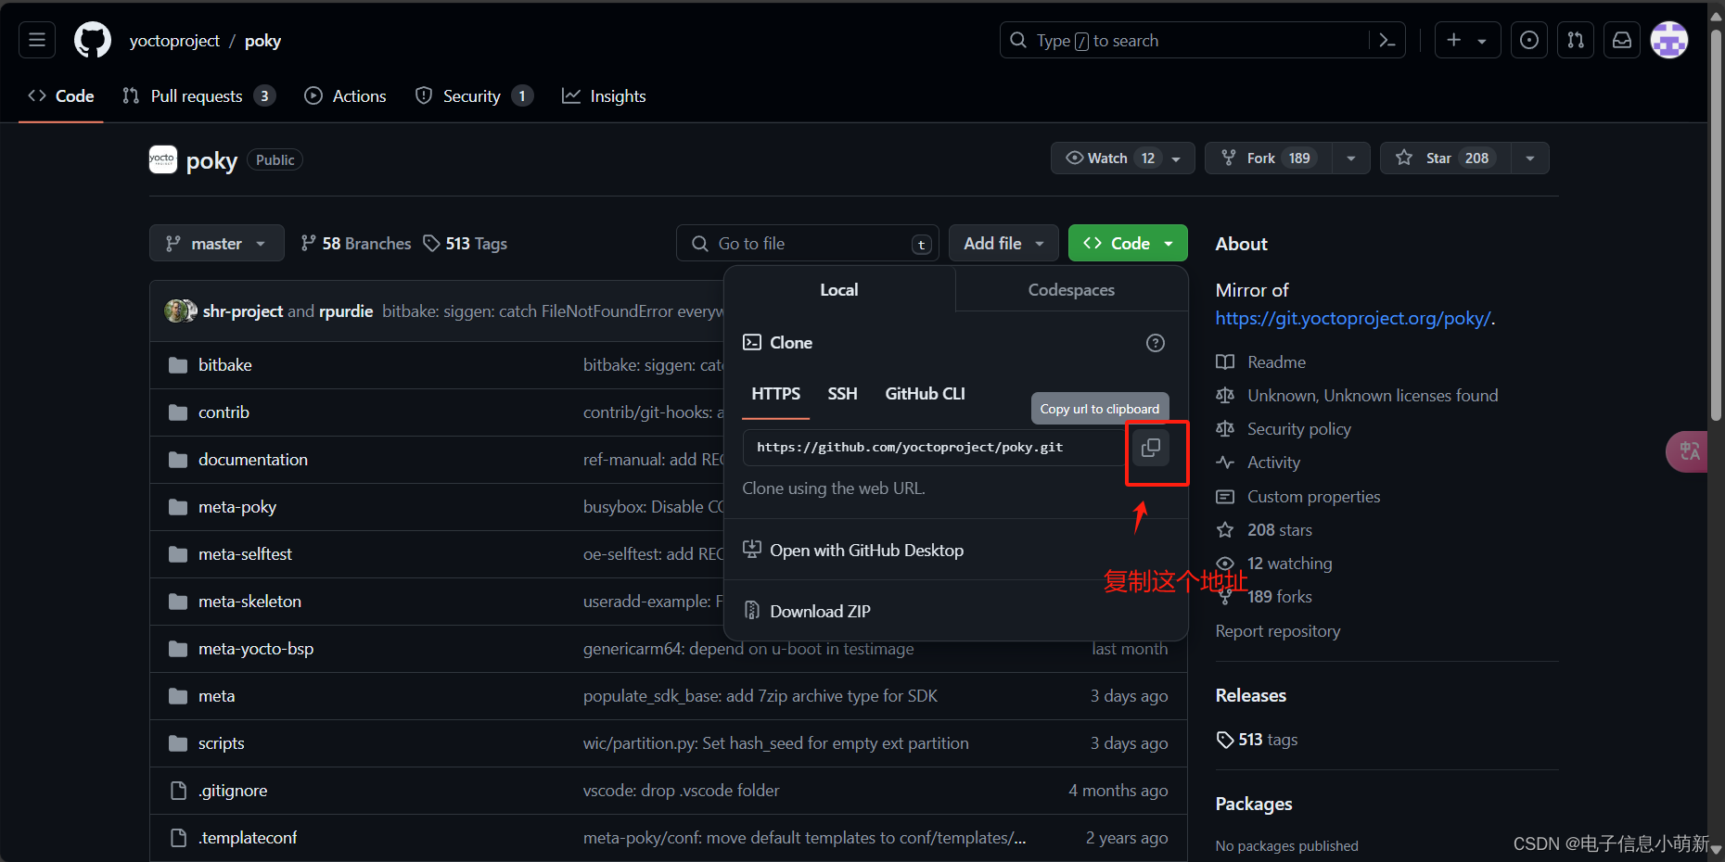The height and width of the screenshot is (862, 1725).
Task: Select the GitHub CLI clone option
Action: (925, 394)
